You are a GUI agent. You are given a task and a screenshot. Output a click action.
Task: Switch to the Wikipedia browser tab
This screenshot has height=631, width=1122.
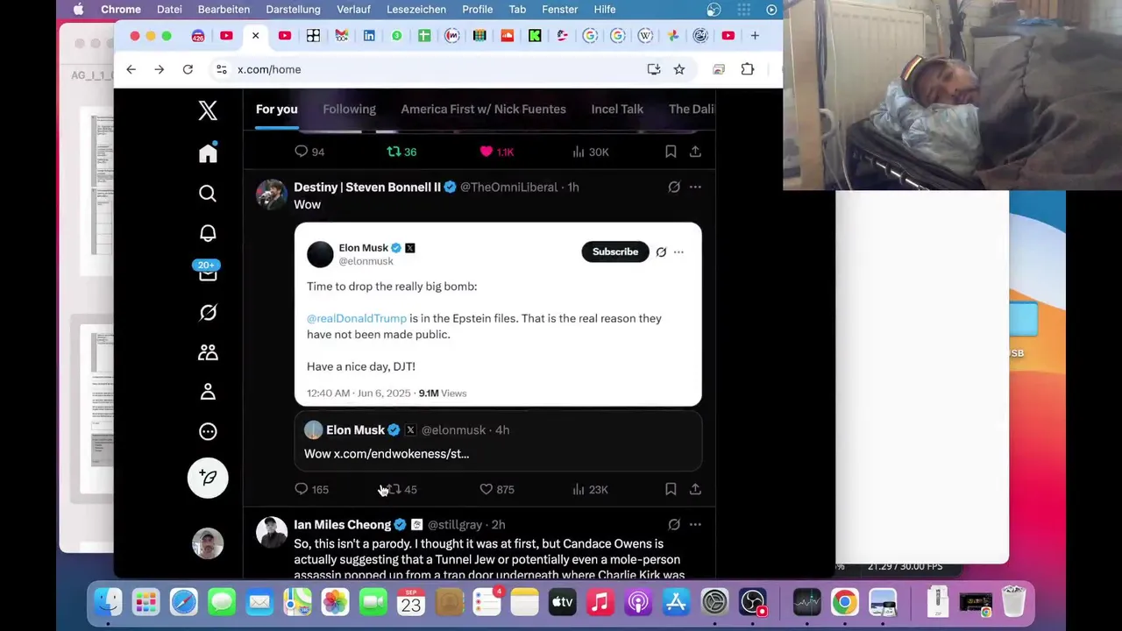tap(645, 36)
